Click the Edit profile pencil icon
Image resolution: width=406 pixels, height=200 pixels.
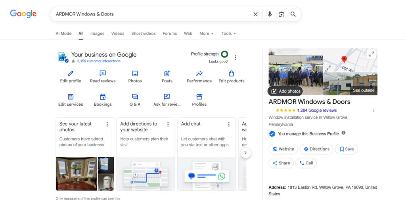[71, 74]
